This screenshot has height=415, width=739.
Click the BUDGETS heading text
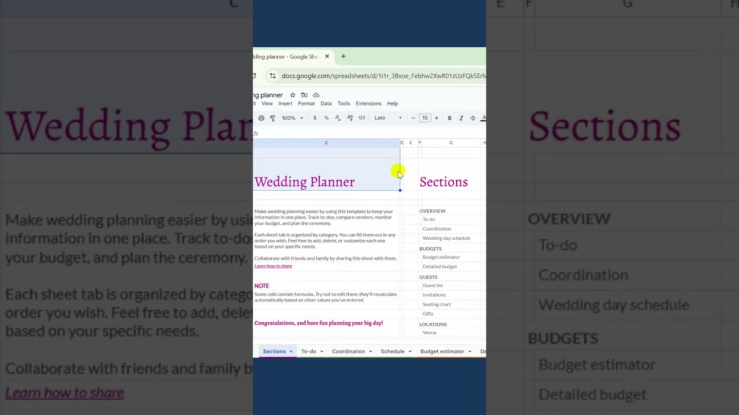pos(430,249)
